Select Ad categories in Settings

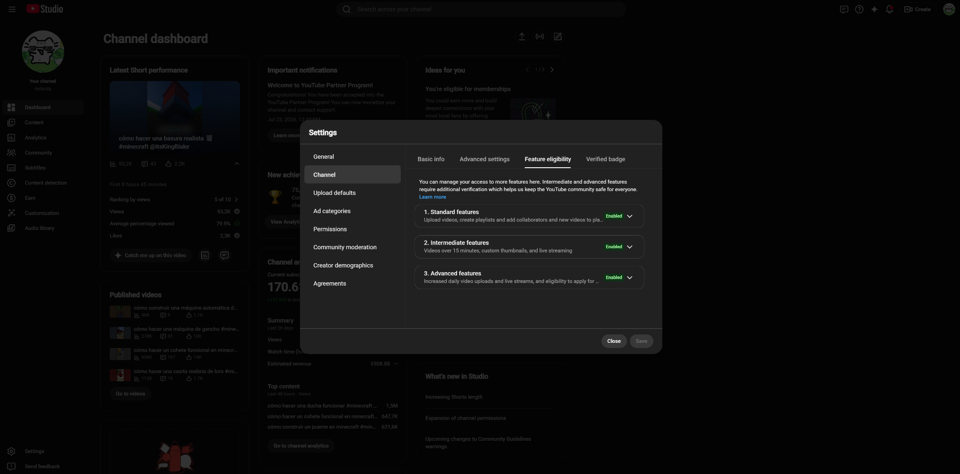point(352,211)
